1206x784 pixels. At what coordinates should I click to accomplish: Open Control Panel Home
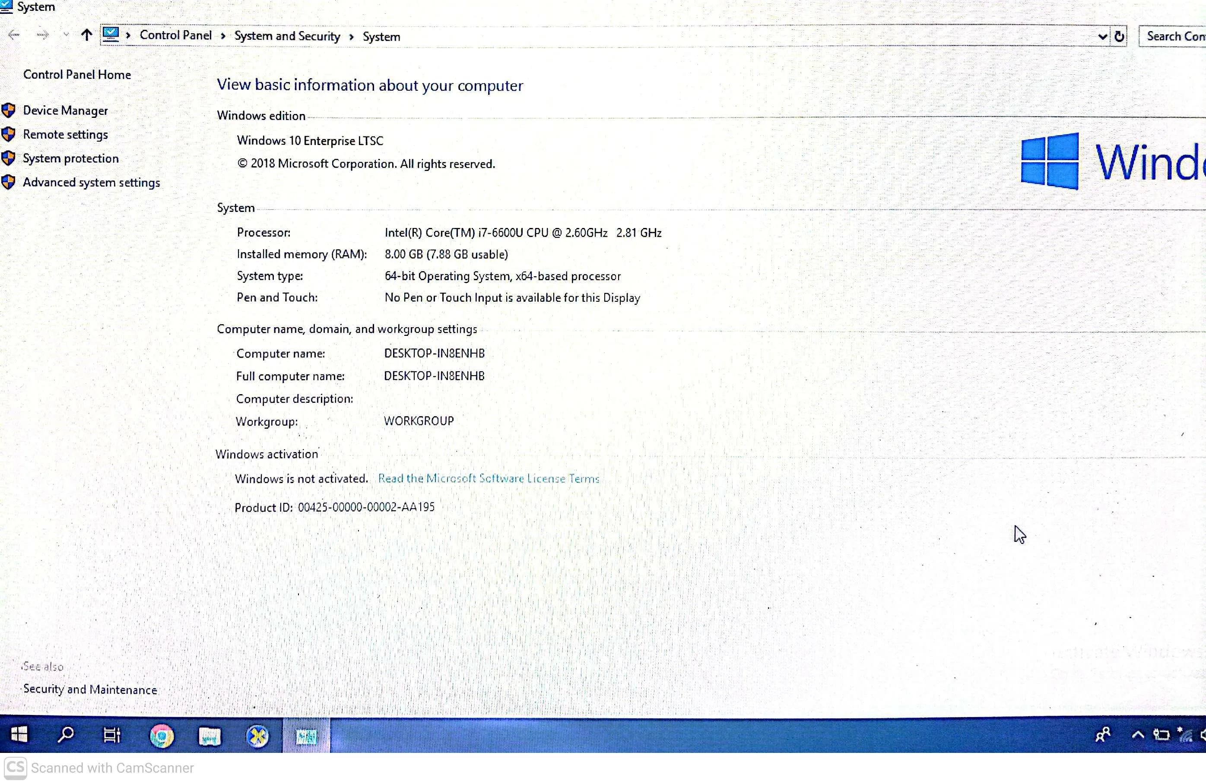[x=77, y=75]
